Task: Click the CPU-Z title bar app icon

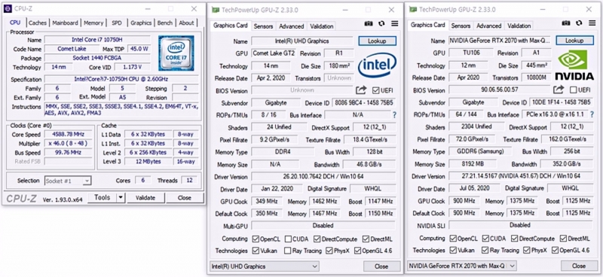Action: pos(8,8)
